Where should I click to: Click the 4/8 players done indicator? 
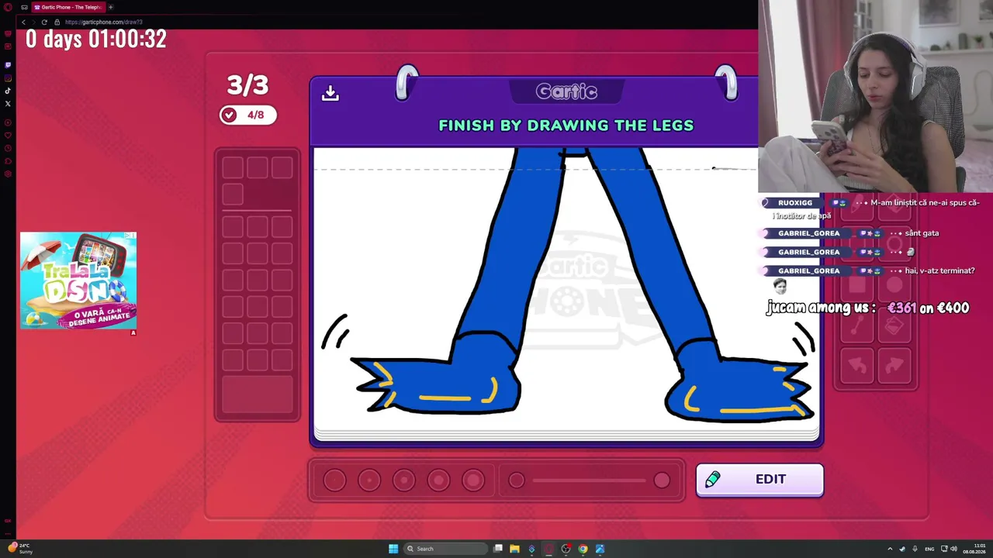tap(247, 115)
